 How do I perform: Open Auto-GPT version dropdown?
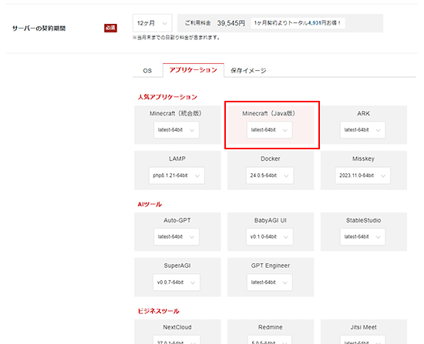coord(177,237)
